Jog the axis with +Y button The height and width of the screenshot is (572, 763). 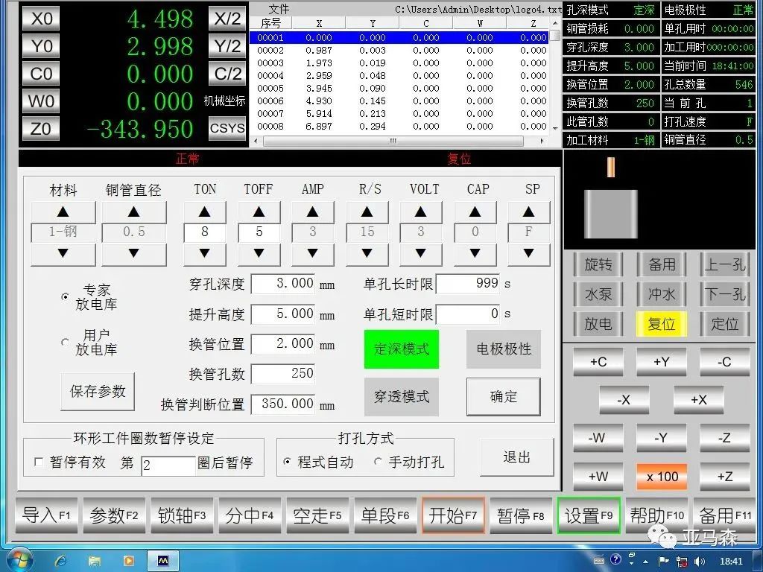[x=662, y=362]
